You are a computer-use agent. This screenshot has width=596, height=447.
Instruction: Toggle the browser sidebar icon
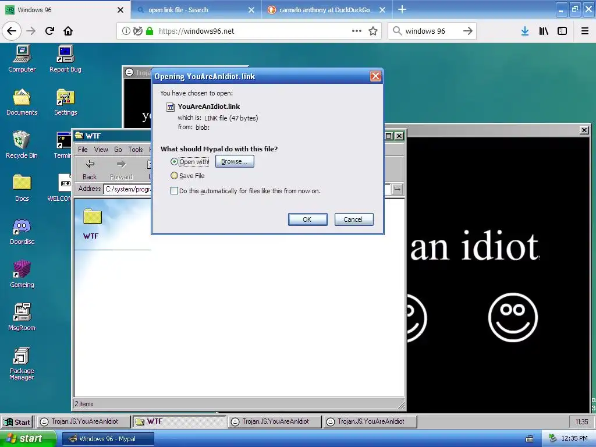[x=562, y=31]
